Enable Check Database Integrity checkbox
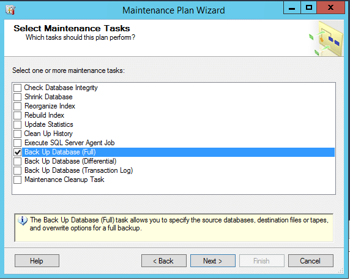This screenshot has height=280, width=350. coord(17,88)
